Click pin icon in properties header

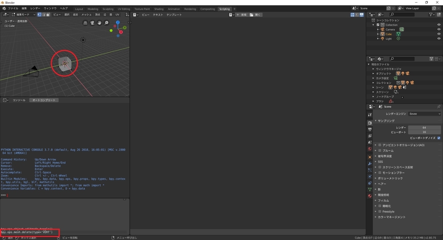point(439,106)
